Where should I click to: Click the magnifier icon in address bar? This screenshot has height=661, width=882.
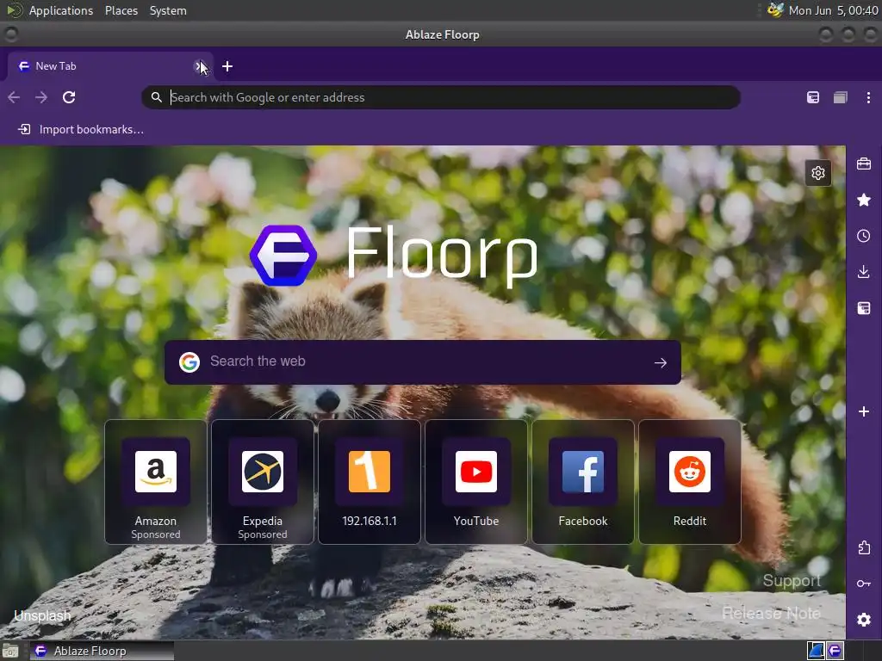(x=157, y=97)
